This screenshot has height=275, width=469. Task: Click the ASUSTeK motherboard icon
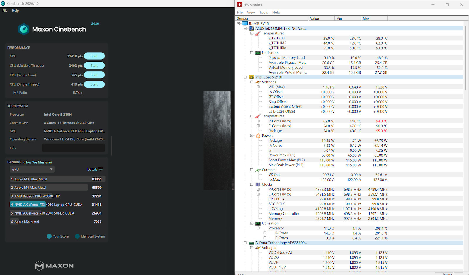coord(252,28)
